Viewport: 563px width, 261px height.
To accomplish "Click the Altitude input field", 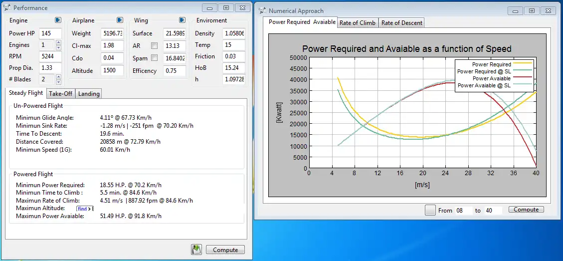I will tap(112, 71).
